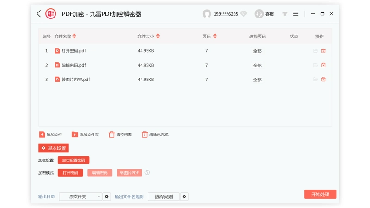Viewport: 370px width, 208px height.
Task: Sort list by 文件大小 arrows
Action: tap(158, 36)
